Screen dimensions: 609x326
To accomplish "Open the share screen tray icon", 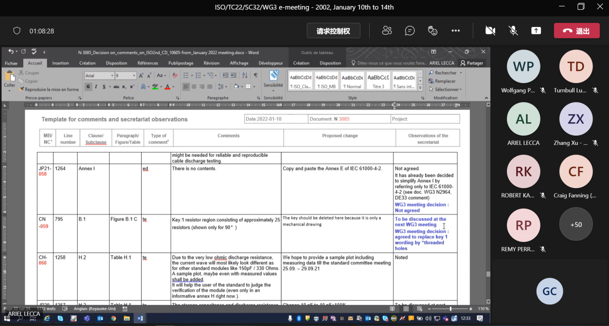I will [536, 31].
